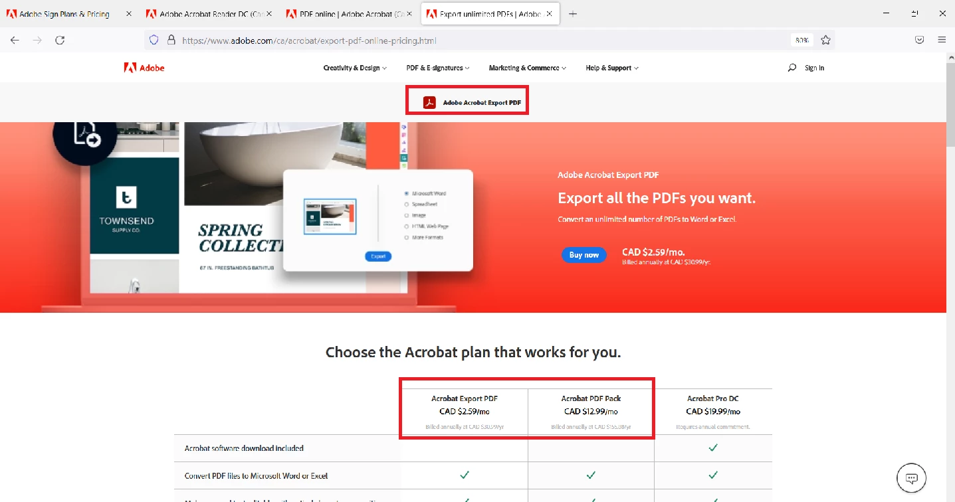955x502 pixels.
Task: Select the Microsoft Word radio option
Action: coord(407,194)
